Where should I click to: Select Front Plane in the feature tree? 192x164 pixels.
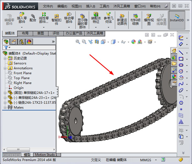(x=22, y=73)
